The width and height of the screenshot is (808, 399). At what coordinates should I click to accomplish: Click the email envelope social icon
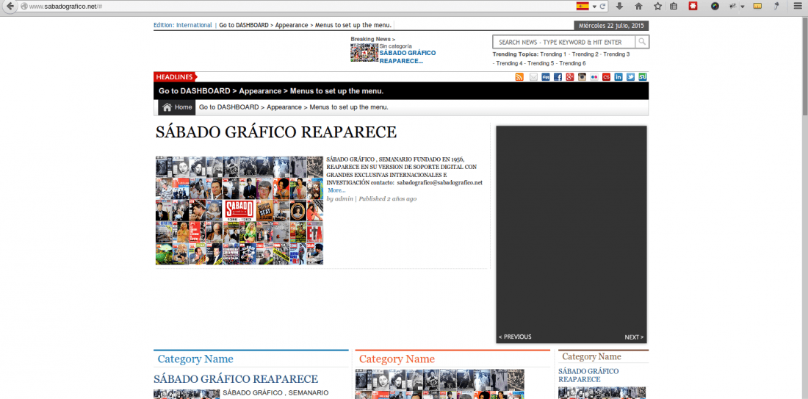point(533,77)
